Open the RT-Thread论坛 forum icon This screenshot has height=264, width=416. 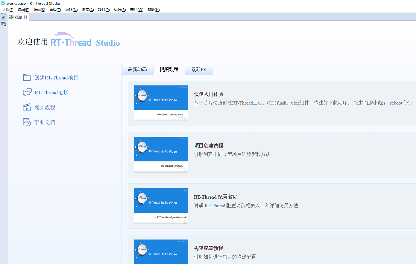point(27,92)
